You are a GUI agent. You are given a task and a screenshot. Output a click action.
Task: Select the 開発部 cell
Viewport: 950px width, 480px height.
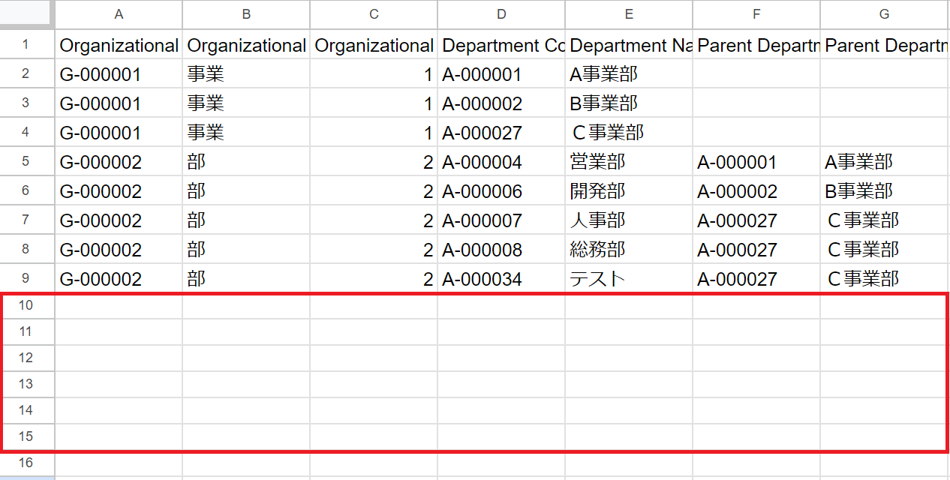[629, 191]
